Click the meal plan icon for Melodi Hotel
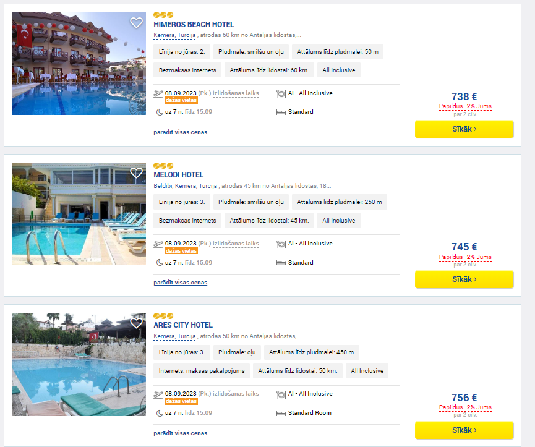The width and height of the screenshot is (535, 447). click(x=281, y=244)
